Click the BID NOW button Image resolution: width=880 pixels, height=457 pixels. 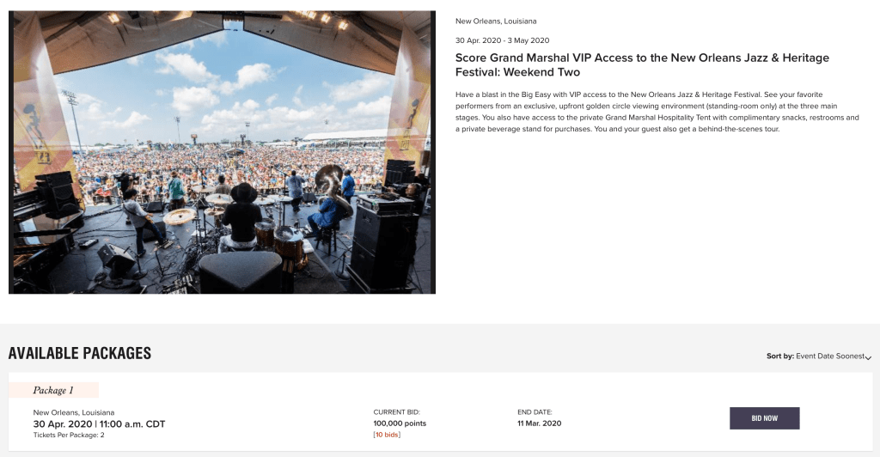tap(764, 418)
